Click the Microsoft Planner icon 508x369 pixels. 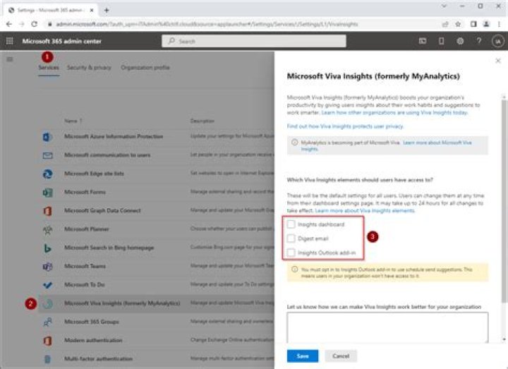(x=48, y=229)
